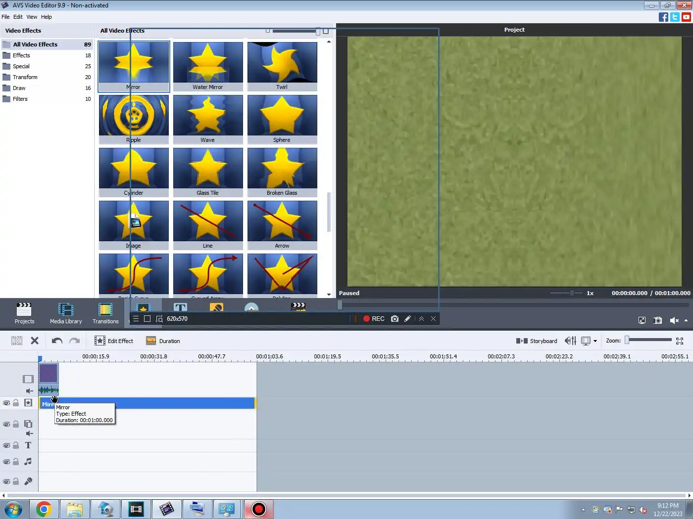The image size is (693, 519).
Task: Open Google Chrome from the taskbar
Action: (x=44, y=509)
